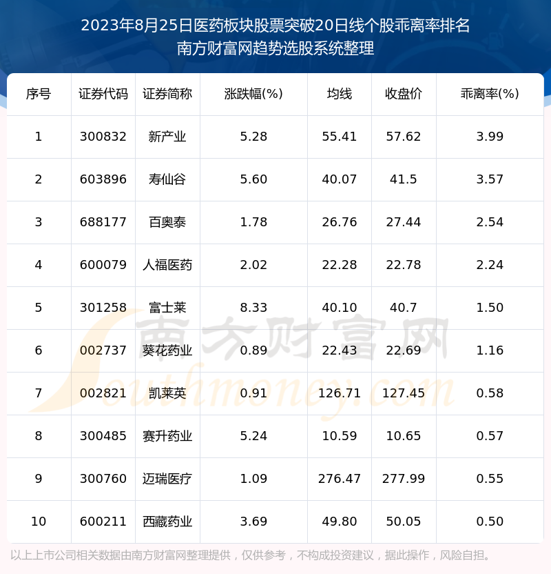551x574 pixels.
Task: Click the 乖离率(%) column header
Action: point(490,94)
